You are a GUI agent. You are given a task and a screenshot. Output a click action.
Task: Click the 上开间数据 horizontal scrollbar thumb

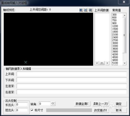pyautogui.click(x=102, y=63)
